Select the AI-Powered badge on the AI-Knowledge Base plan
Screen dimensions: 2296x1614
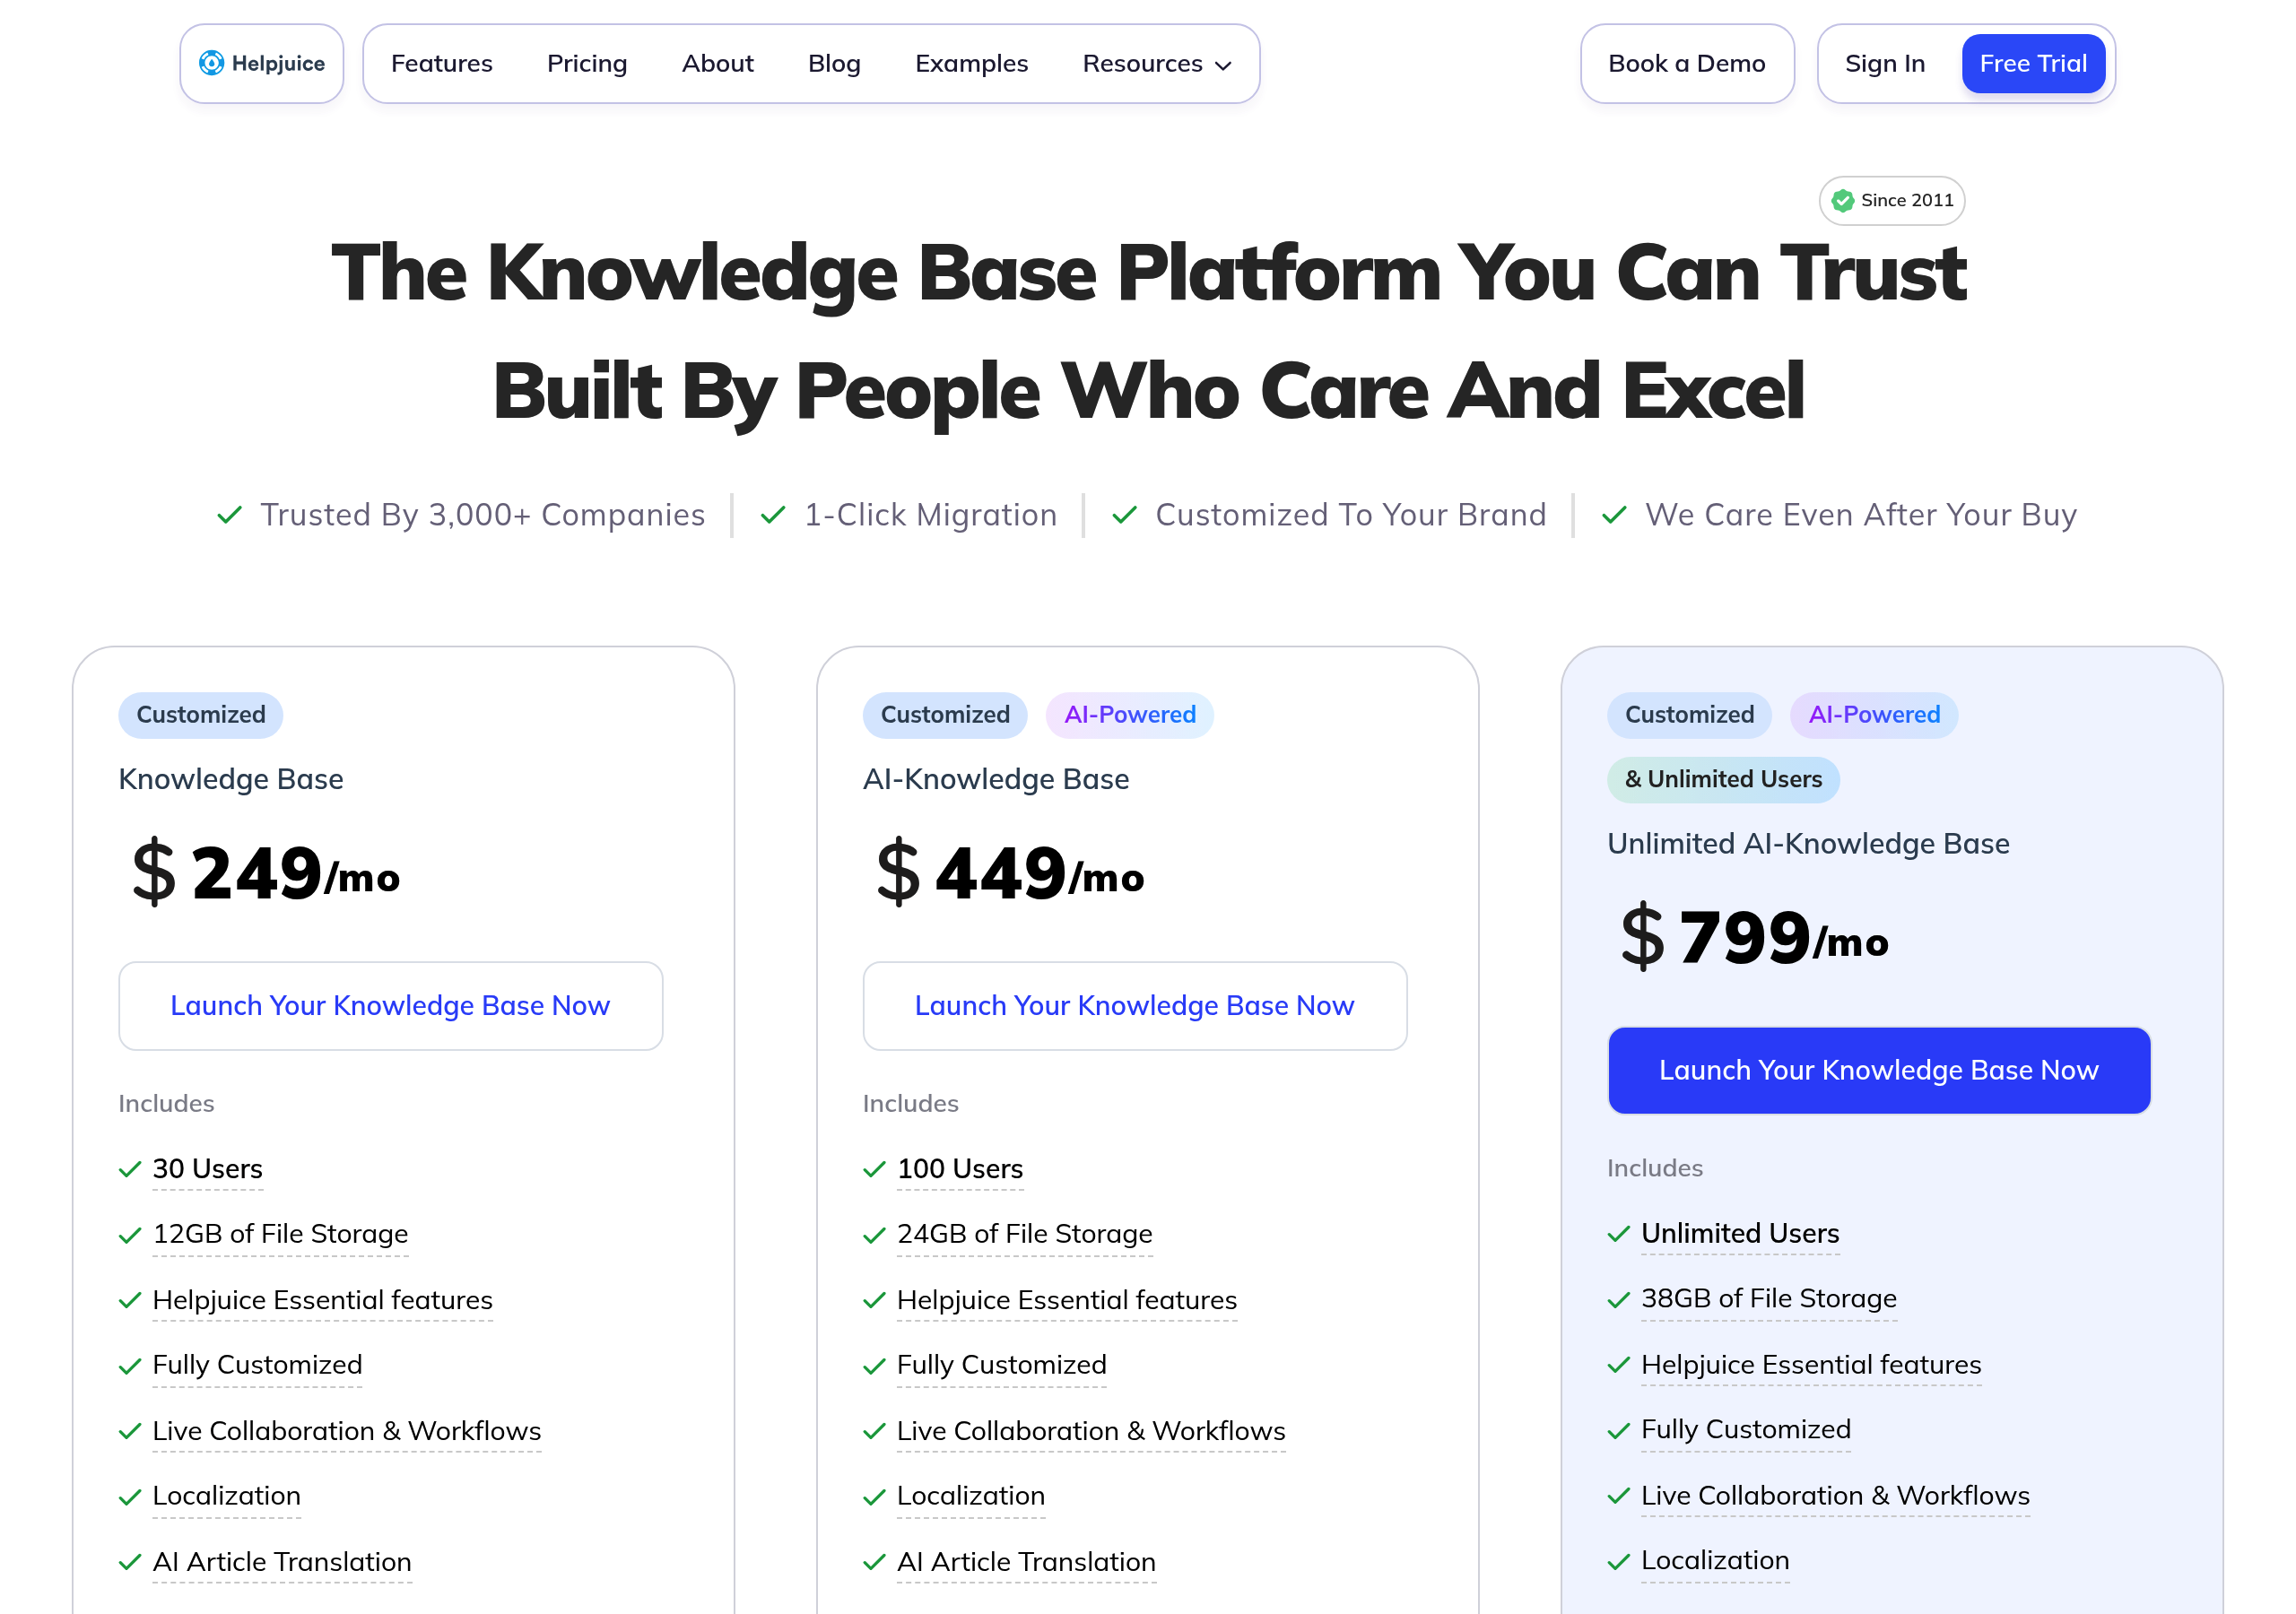point(1129,715)
